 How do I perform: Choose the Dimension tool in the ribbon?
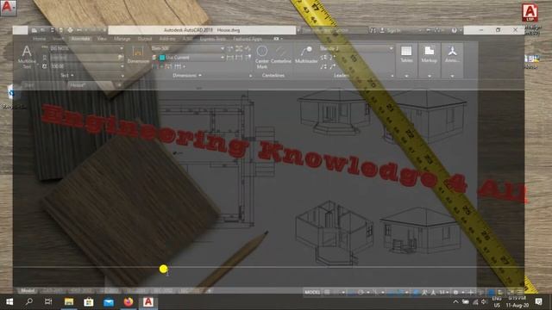tap(138, 55)
